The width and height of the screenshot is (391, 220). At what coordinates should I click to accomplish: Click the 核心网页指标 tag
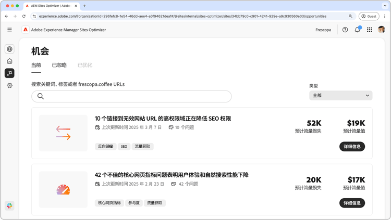109,203
